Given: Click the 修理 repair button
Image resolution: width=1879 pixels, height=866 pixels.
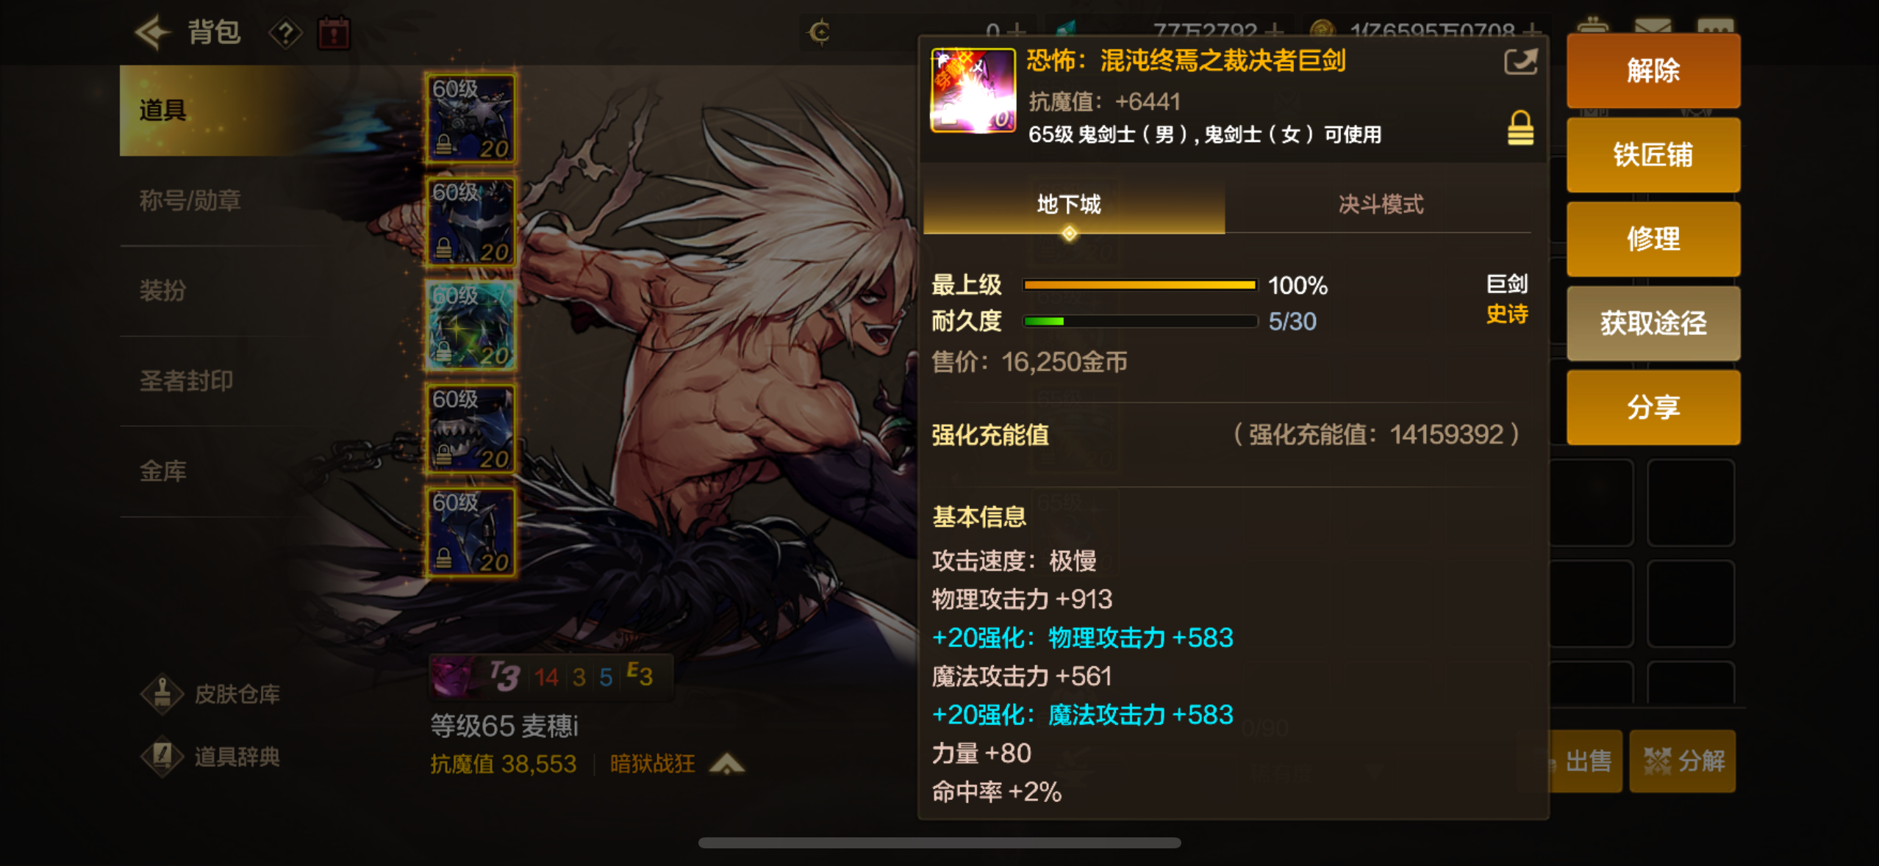Looking at the screenshot, I should [x=1653, y=239].
